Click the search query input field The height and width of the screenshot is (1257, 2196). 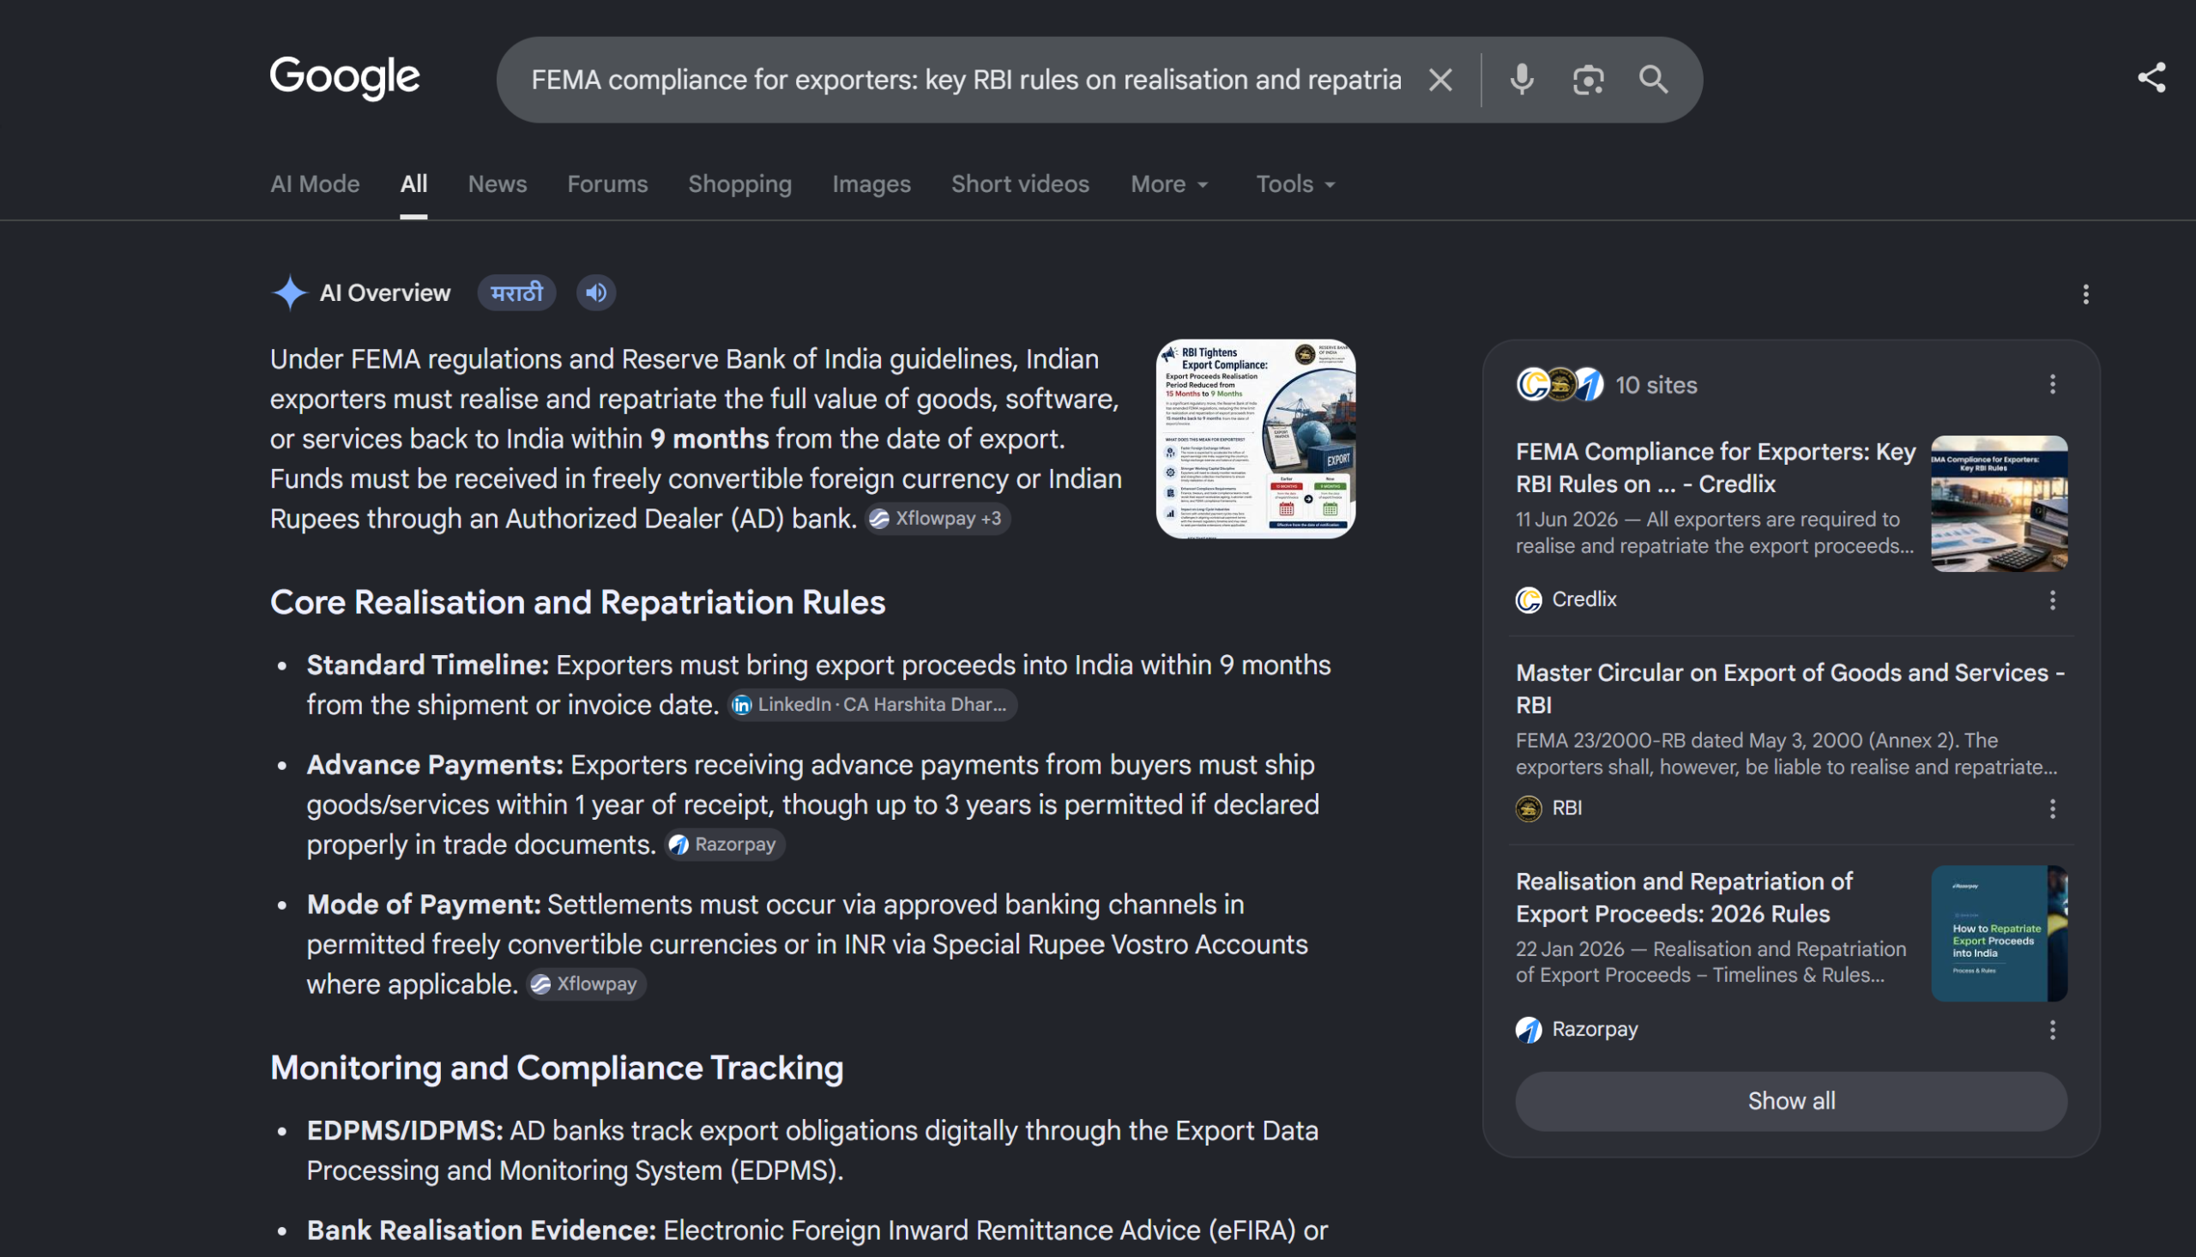(x=965, y=80)
